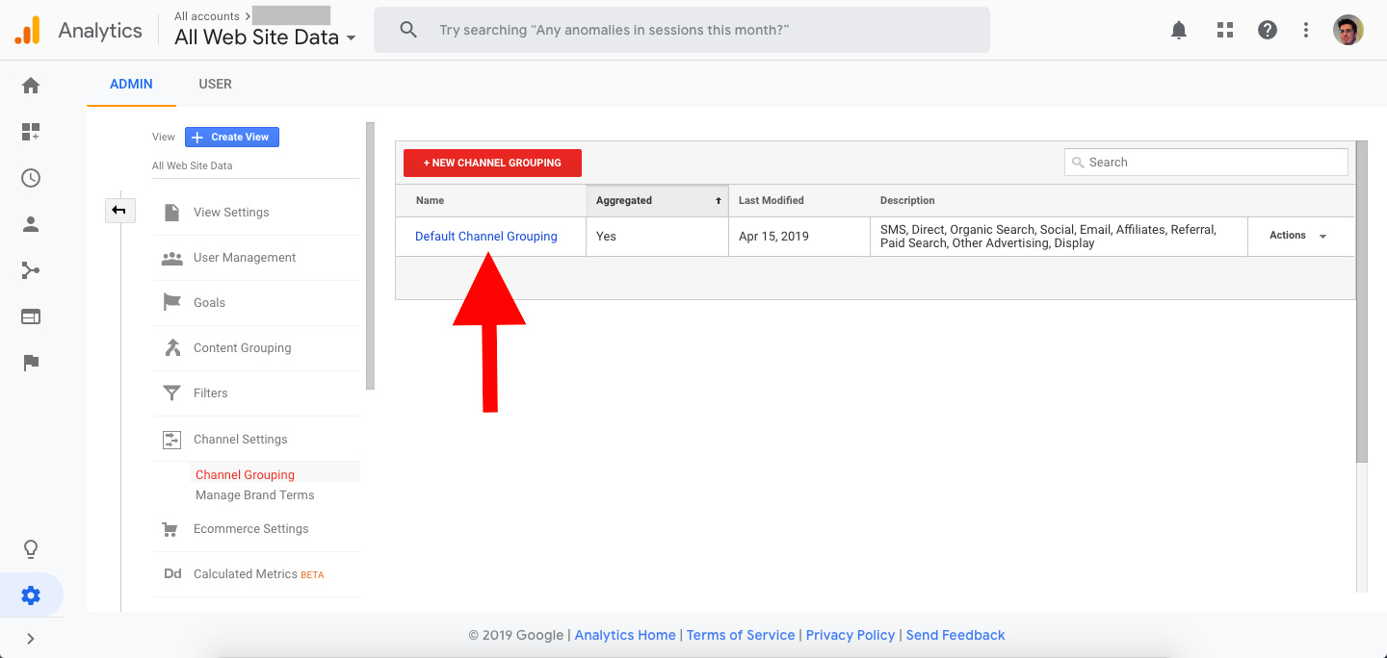The width and height of the screenshot is (1387, 658).
Task: Select the Acquisition reports icon
Action: tap(30, 270)
